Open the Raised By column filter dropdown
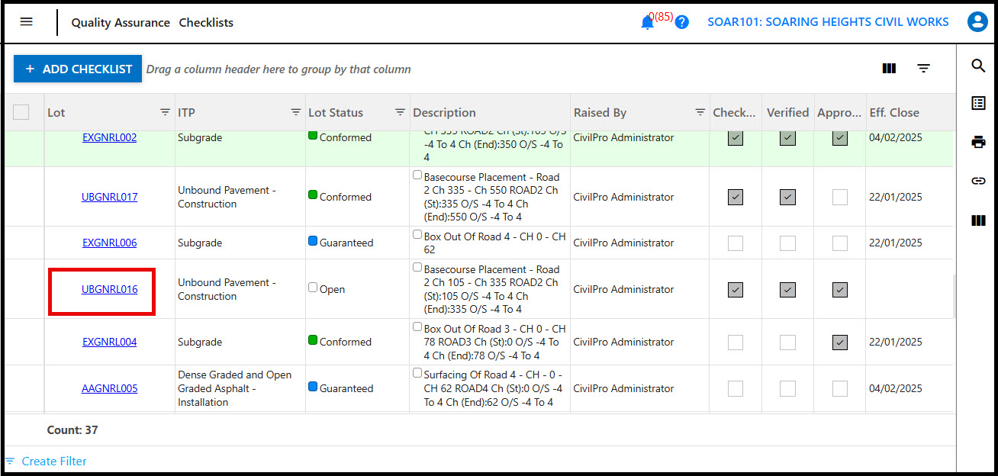998x476 pixels. (700, 112)
